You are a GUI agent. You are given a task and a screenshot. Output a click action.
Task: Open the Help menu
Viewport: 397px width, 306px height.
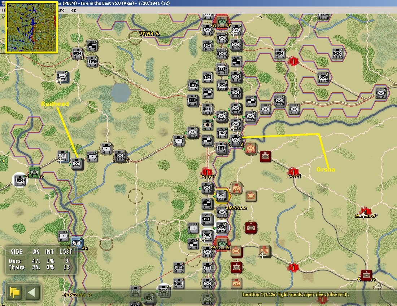point(72,10)
